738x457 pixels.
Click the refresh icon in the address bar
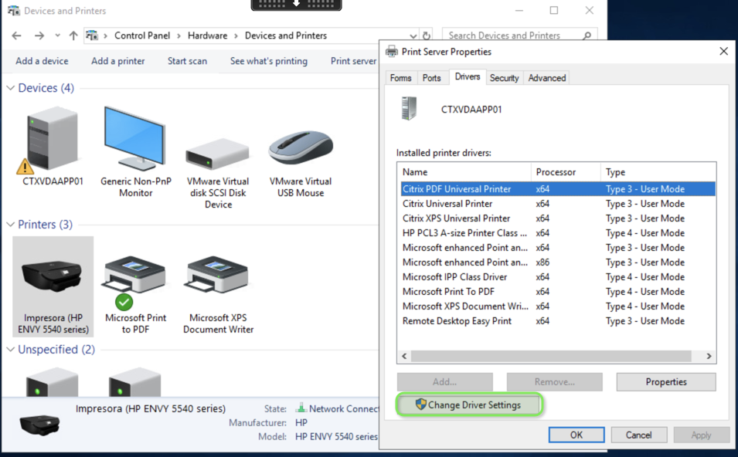(426, 35)
